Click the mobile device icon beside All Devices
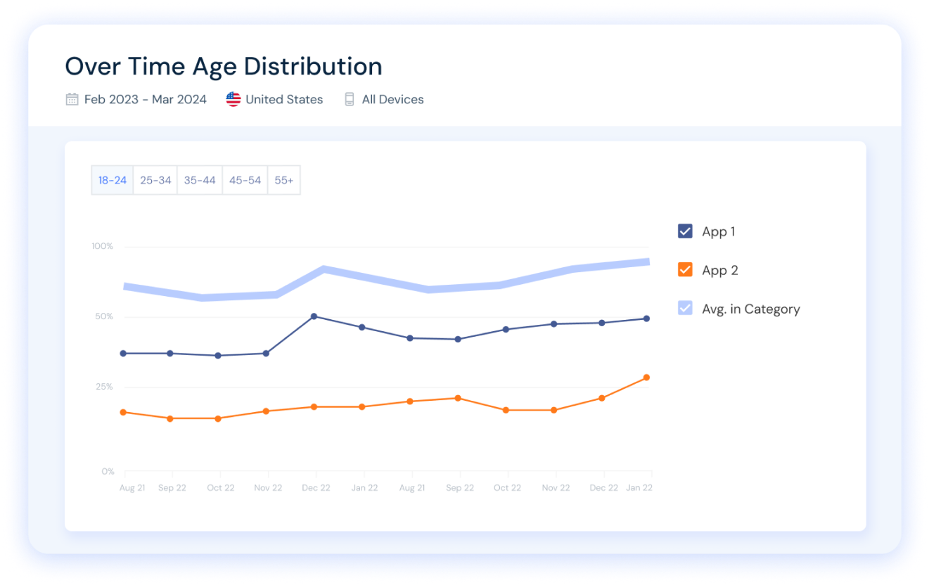 click(x=349, y=99)
